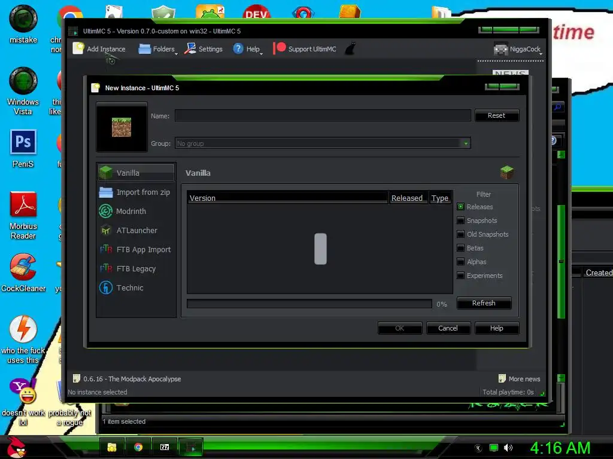Viewport: 613px width, 459px height.
Task: Open the Chrome taskbar icon
Action: tap(138, 447)
